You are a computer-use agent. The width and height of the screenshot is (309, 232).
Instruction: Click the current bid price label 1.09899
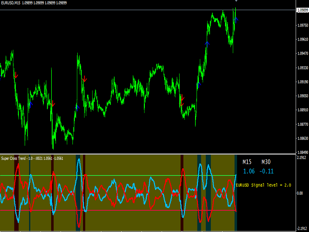point(303,10)
